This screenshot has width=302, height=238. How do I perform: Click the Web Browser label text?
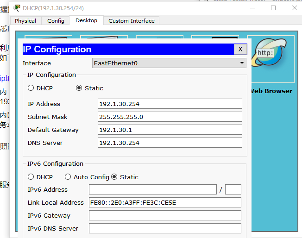click(x=272, y=91)
